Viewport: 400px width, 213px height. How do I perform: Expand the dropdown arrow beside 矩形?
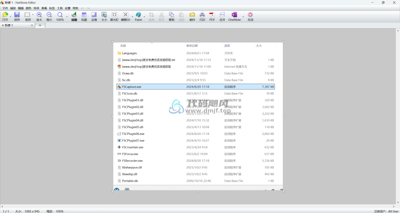[x=33, y=15]
